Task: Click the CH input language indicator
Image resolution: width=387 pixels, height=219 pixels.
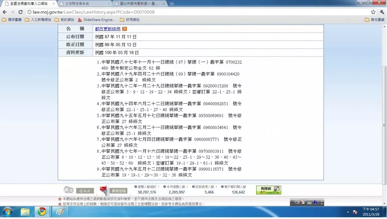Action: [x=297, y=202]
